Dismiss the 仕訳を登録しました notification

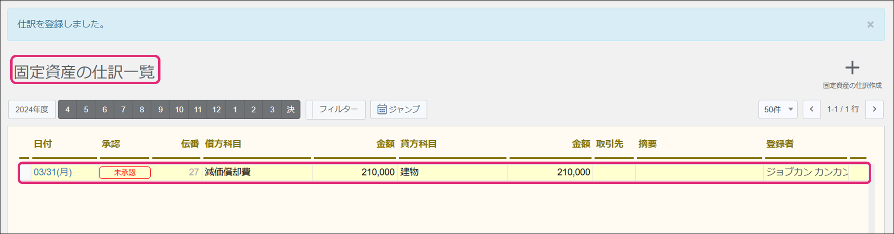point(870,25)
